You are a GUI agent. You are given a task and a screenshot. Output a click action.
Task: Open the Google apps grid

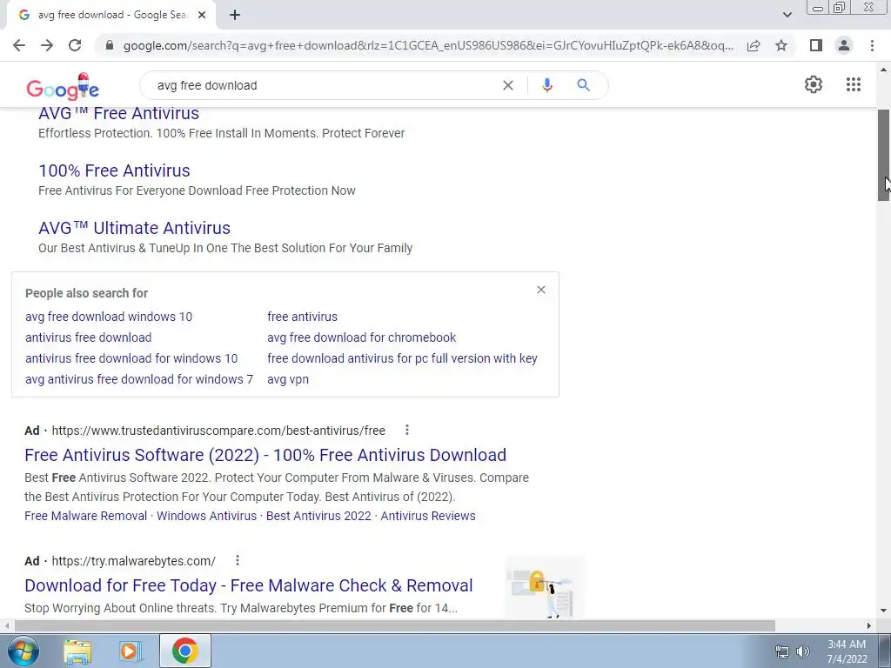(x=854, y=84)
